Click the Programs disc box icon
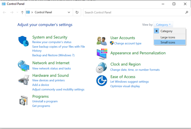The image size is (191, 129). click(x=24, y=100)
